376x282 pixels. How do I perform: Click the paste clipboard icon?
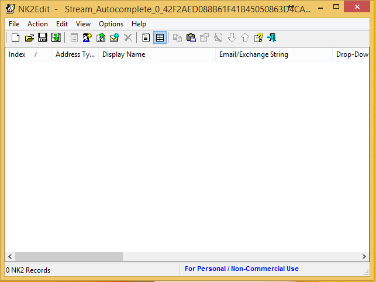click(x=191, y=37)
